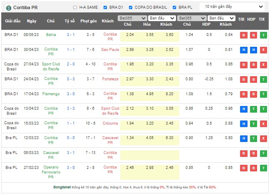Click red X badge in Sao Paulo row
The height and width of the screenshot is (195, 270).
(263, 50)
